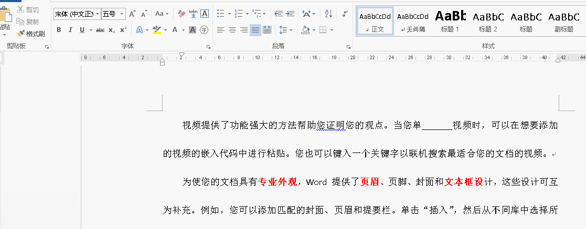
Task: Align text left icon
Action: point(221,30)
